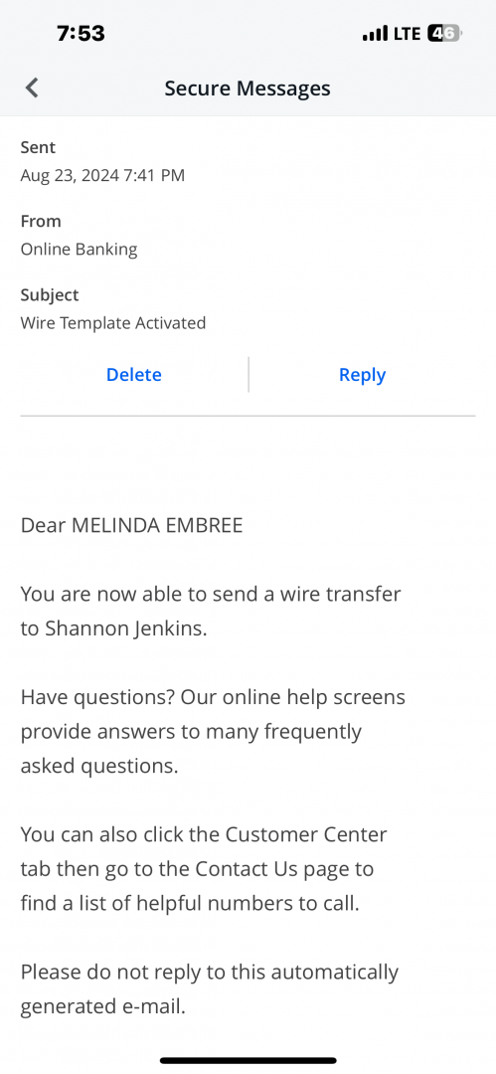Image resolution: width=496 pixels, height=1074 pixels.
Task: Go back using the left chevron arrow
Action: 32,88
